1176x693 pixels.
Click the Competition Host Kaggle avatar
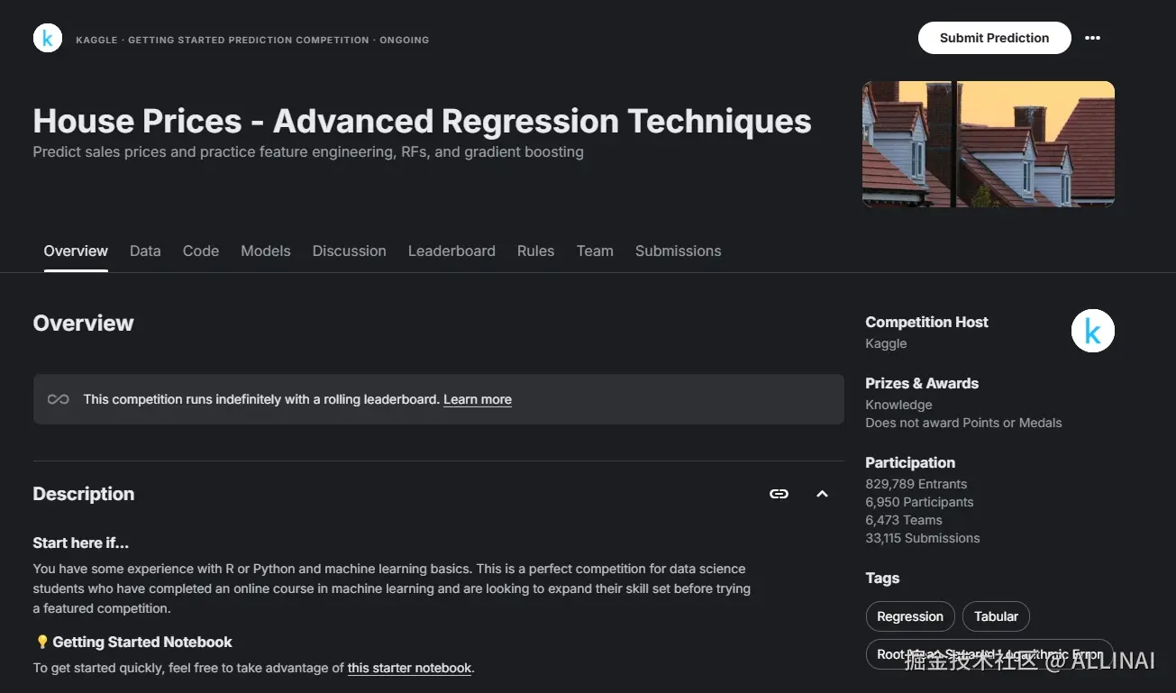coord(1093,331)
